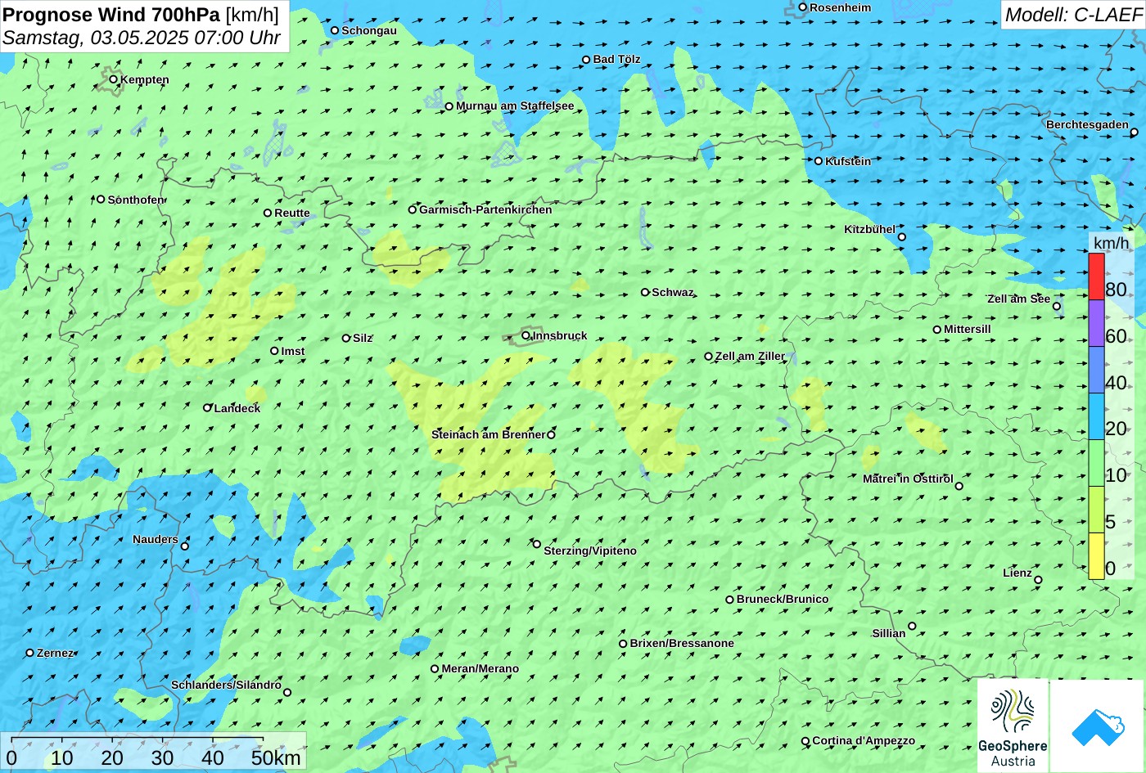
Task: Click the Silz location dot
Action: pos(346,338)
